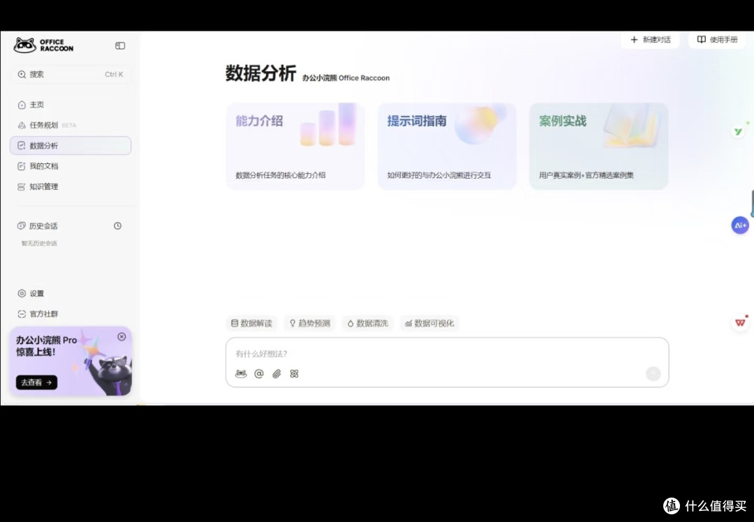Viewport: 754px width, 522px height.
Task: Click the paperclip attachment icon
Action: (276, 373)
